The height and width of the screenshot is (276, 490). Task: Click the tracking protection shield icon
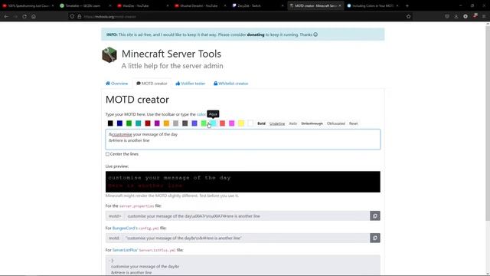point(72,16)
